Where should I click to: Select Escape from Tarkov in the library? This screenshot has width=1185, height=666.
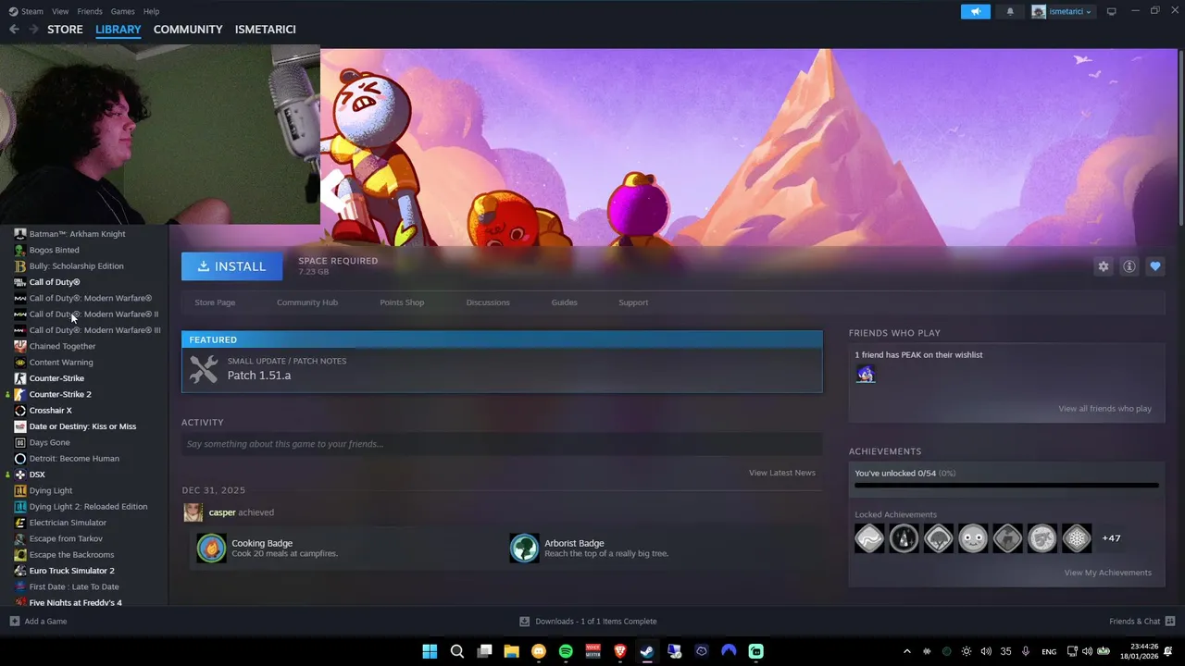click(x=66, y=538)
